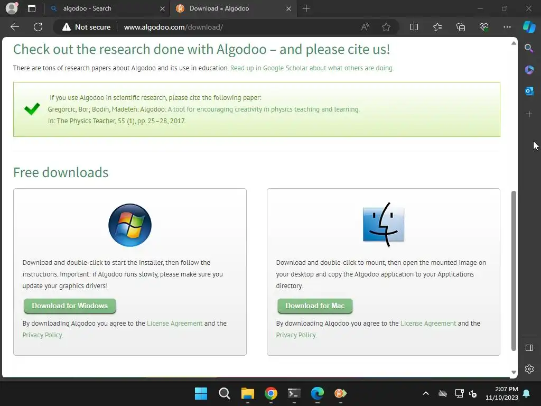Open Privacy Policy link under Mac download

(x=296, y=335)
